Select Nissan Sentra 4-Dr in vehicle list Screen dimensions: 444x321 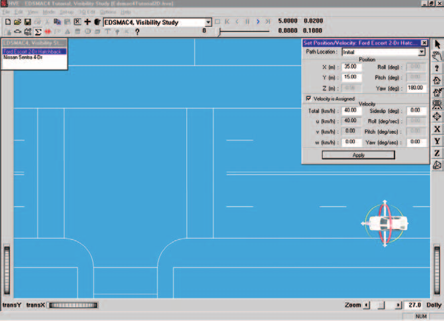click(23, 58)
